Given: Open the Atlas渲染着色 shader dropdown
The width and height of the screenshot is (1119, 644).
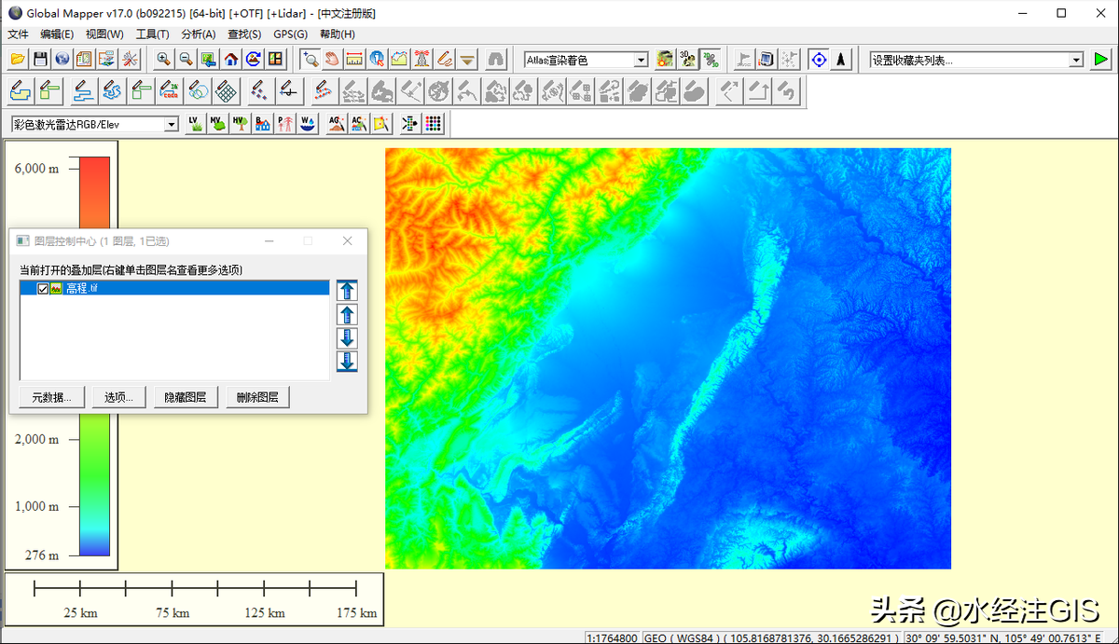Looking at the screenshot, I should tap(641, 60).
